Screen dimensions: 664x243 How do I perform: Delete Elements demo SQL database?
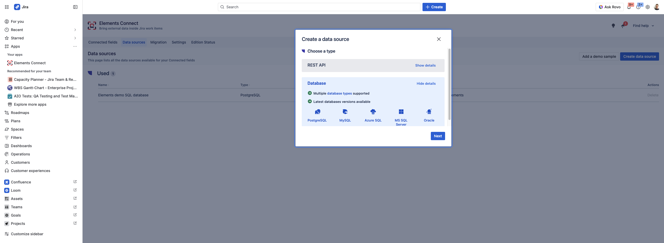click(653, 95)
